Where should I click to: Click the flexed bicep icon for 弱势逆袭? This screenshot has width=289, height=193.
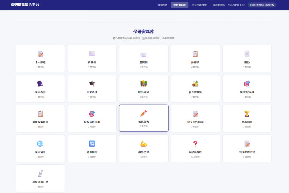point(143,144)
